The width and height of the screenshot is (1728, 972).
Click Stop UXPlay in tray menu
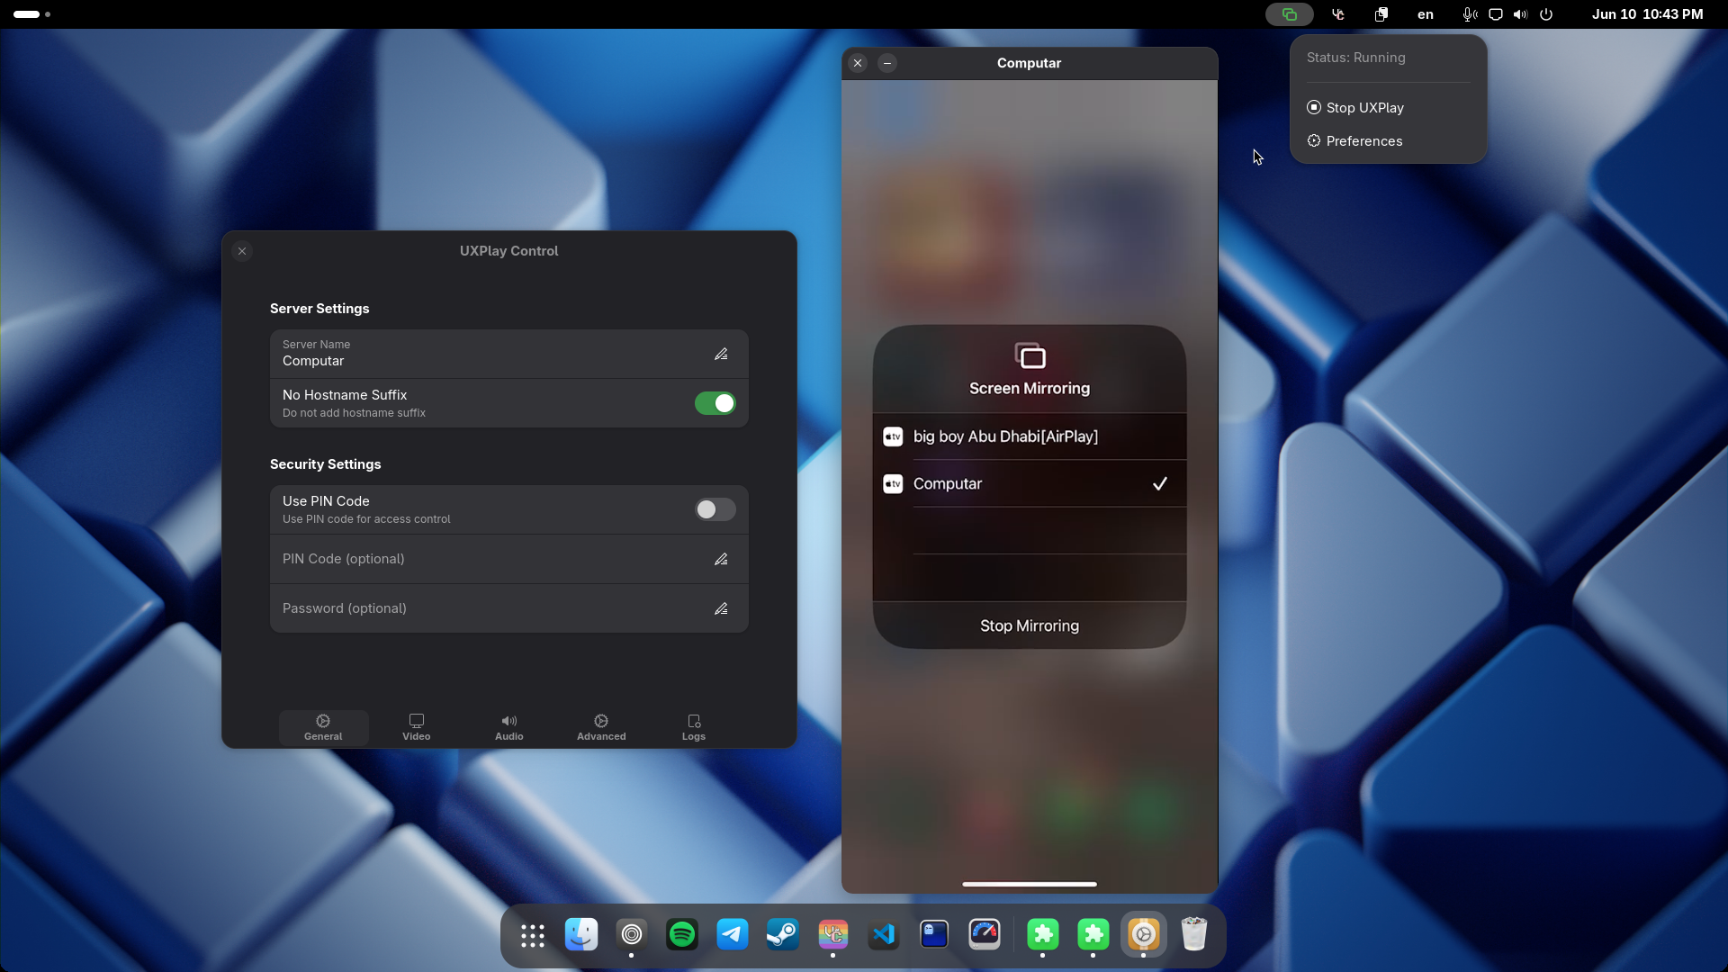(1388, 108)
